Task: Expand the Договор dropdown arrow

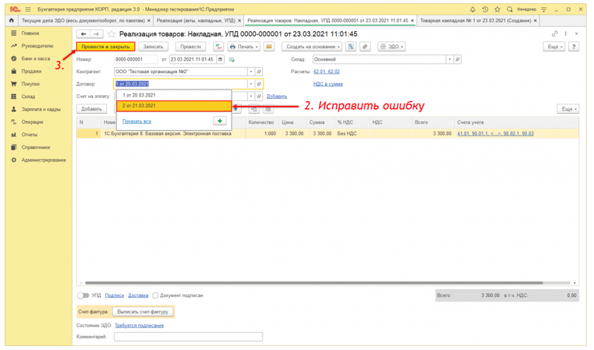Action: tap(251, 84)
